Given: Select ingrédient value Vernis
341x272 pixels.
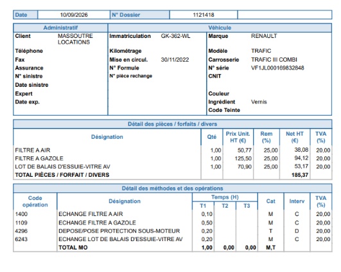Looking at the screenshot, I should click(x=259, y=102).
